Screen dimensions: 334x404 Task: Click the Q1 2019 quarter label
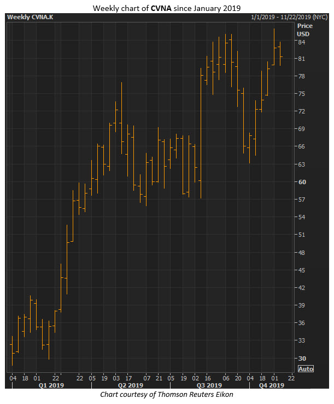click(x=51, y=385)
